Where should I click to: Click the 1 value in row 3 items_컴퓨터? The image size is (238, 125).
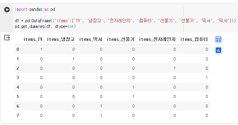(207, 78)
